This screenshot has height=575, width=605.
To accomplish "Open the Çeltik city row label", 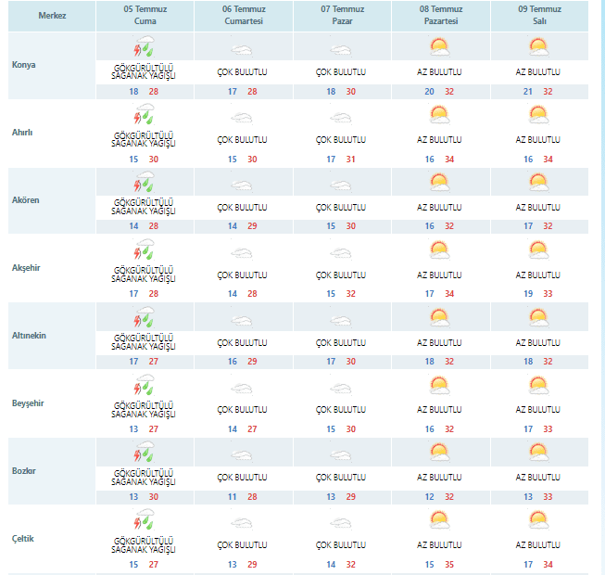I will [x=23, y=538].
